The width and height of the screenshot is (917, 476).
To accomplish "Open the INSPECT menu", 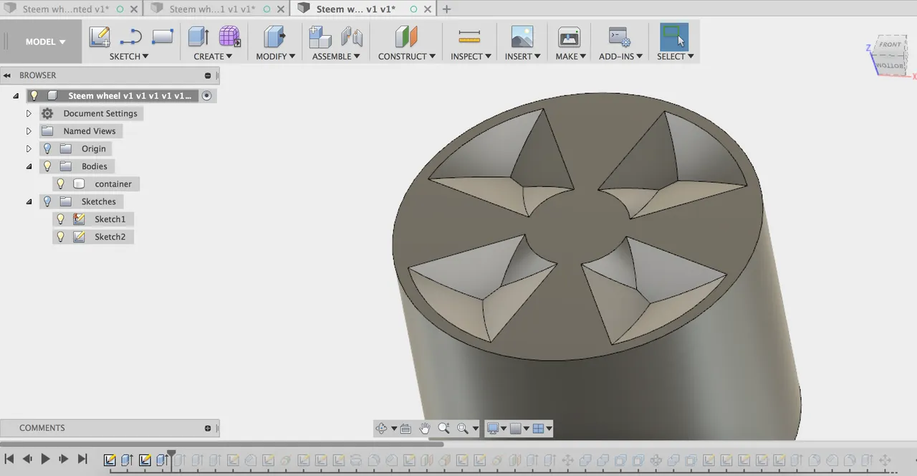I will coord(471,56).
